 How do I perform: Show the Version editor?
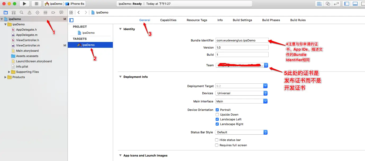tap(336, 4)
